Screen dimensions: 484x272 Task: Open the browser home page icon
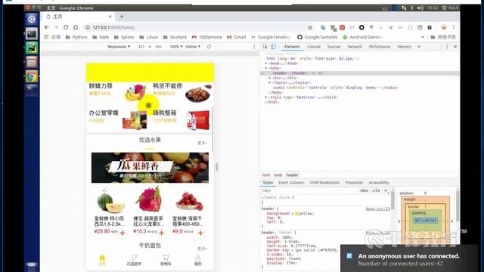coord(76,27)
